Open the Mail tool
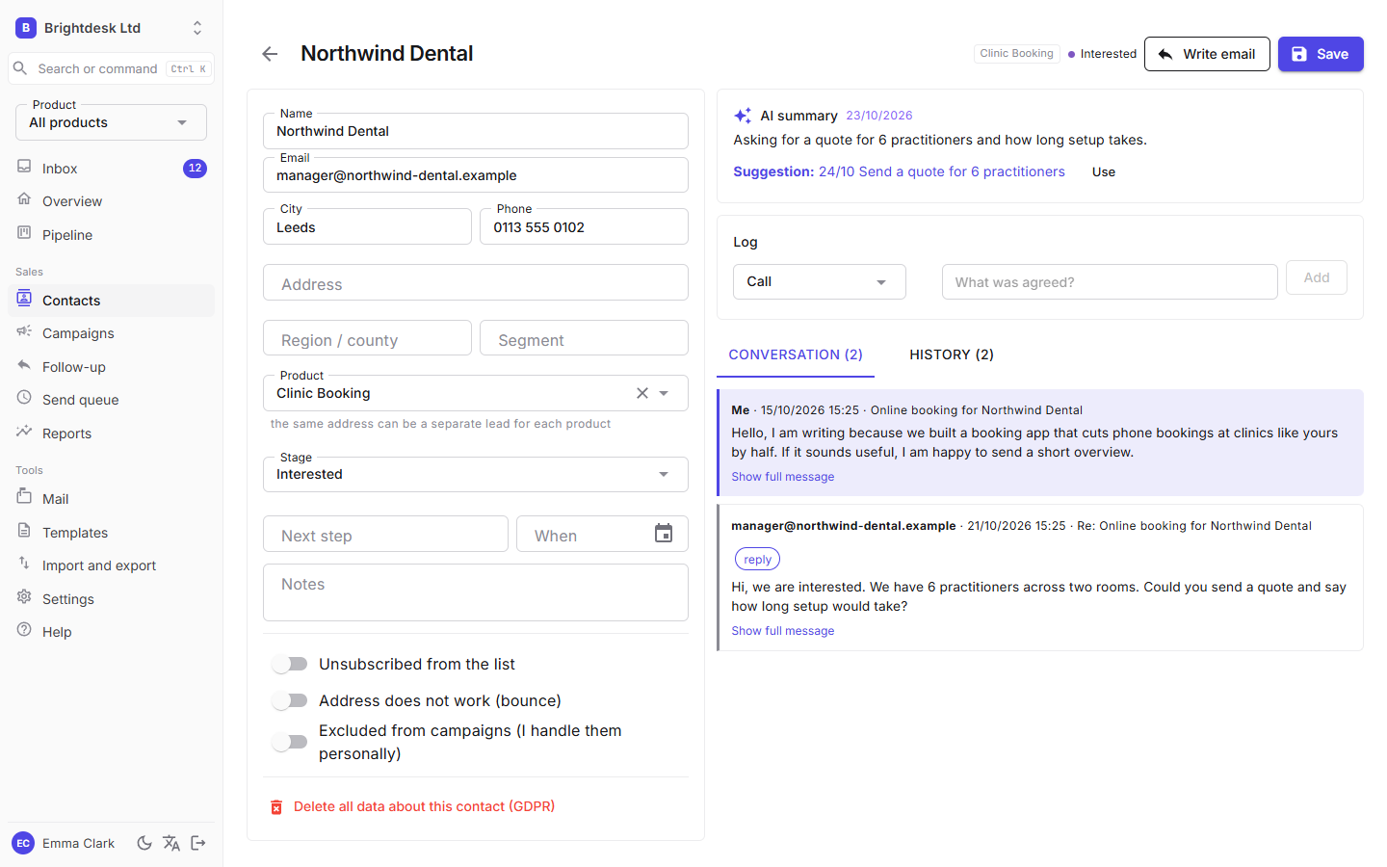This screenshot has width=1387, height=867. click(112, 499)
